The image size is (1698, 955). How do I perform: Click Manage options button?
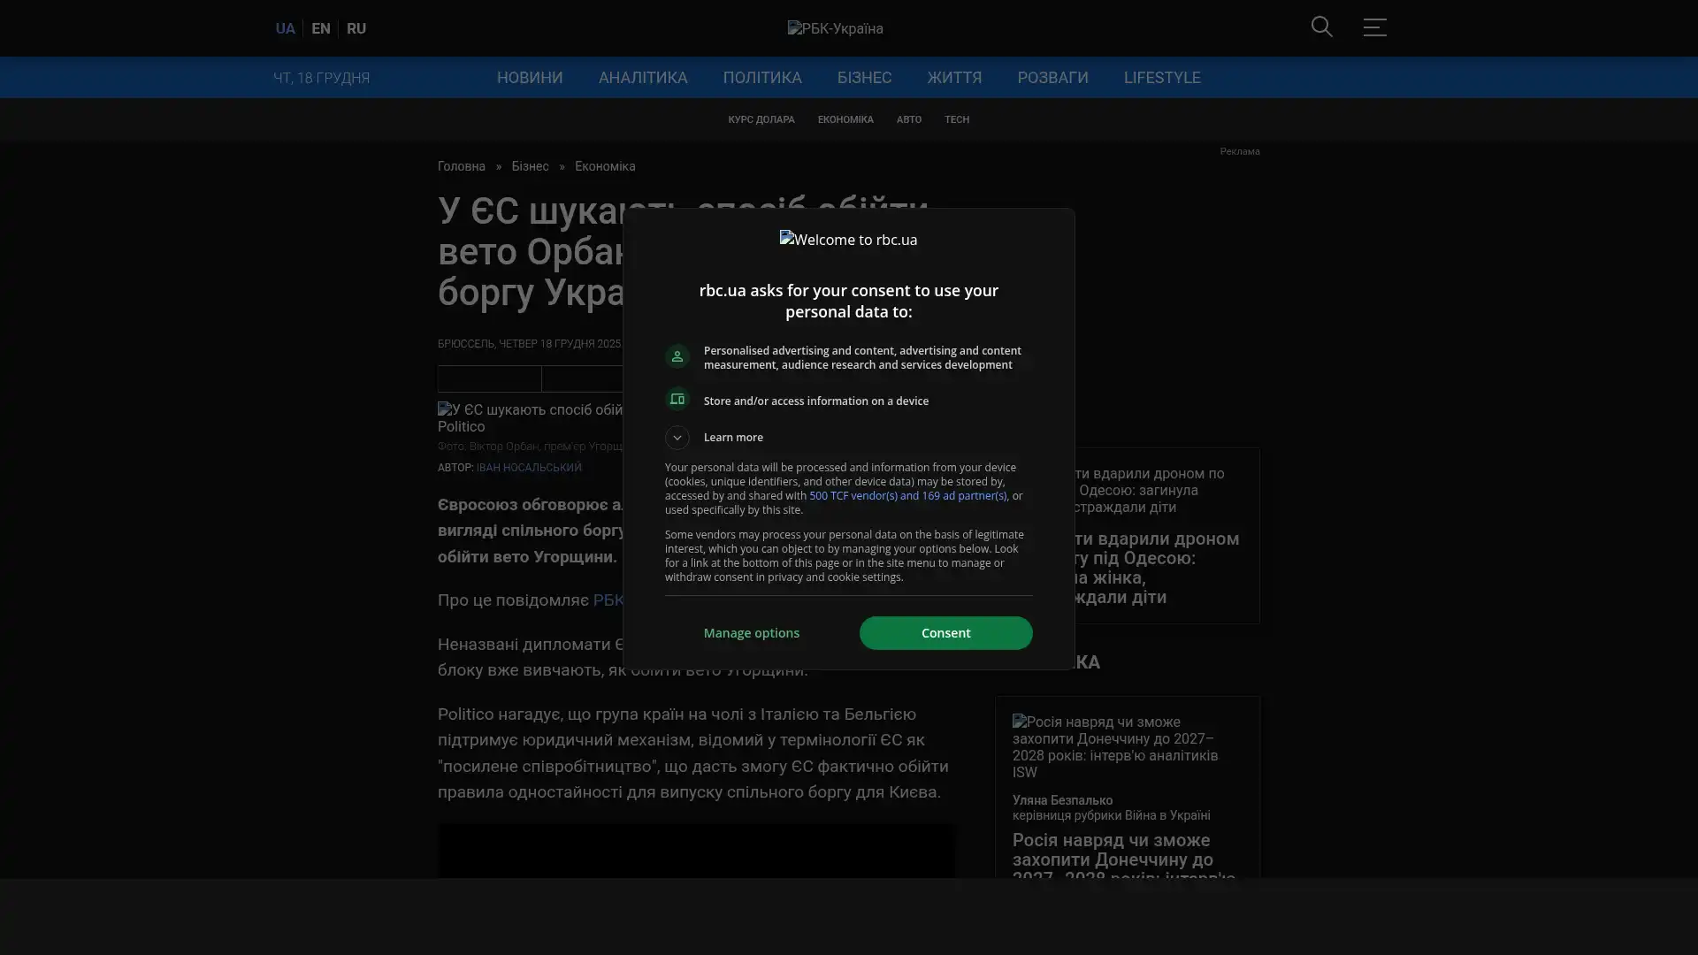click(751, 633)
